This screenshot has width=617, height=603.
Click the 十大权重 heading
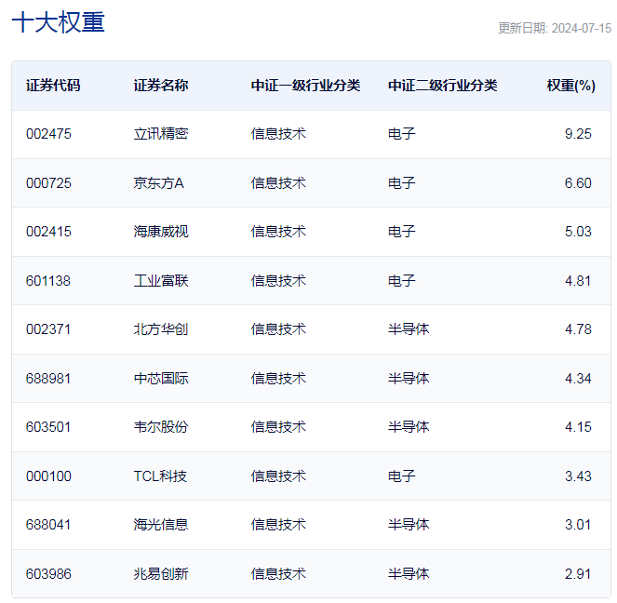coord(59,22)
